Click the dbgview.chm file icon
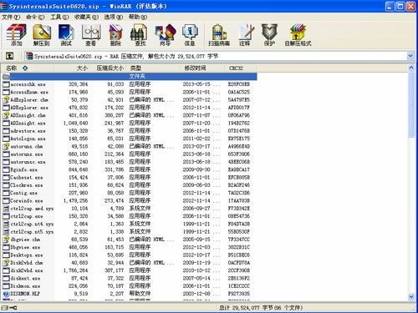This screenshot has width=418, height=313. pos(6,240)
